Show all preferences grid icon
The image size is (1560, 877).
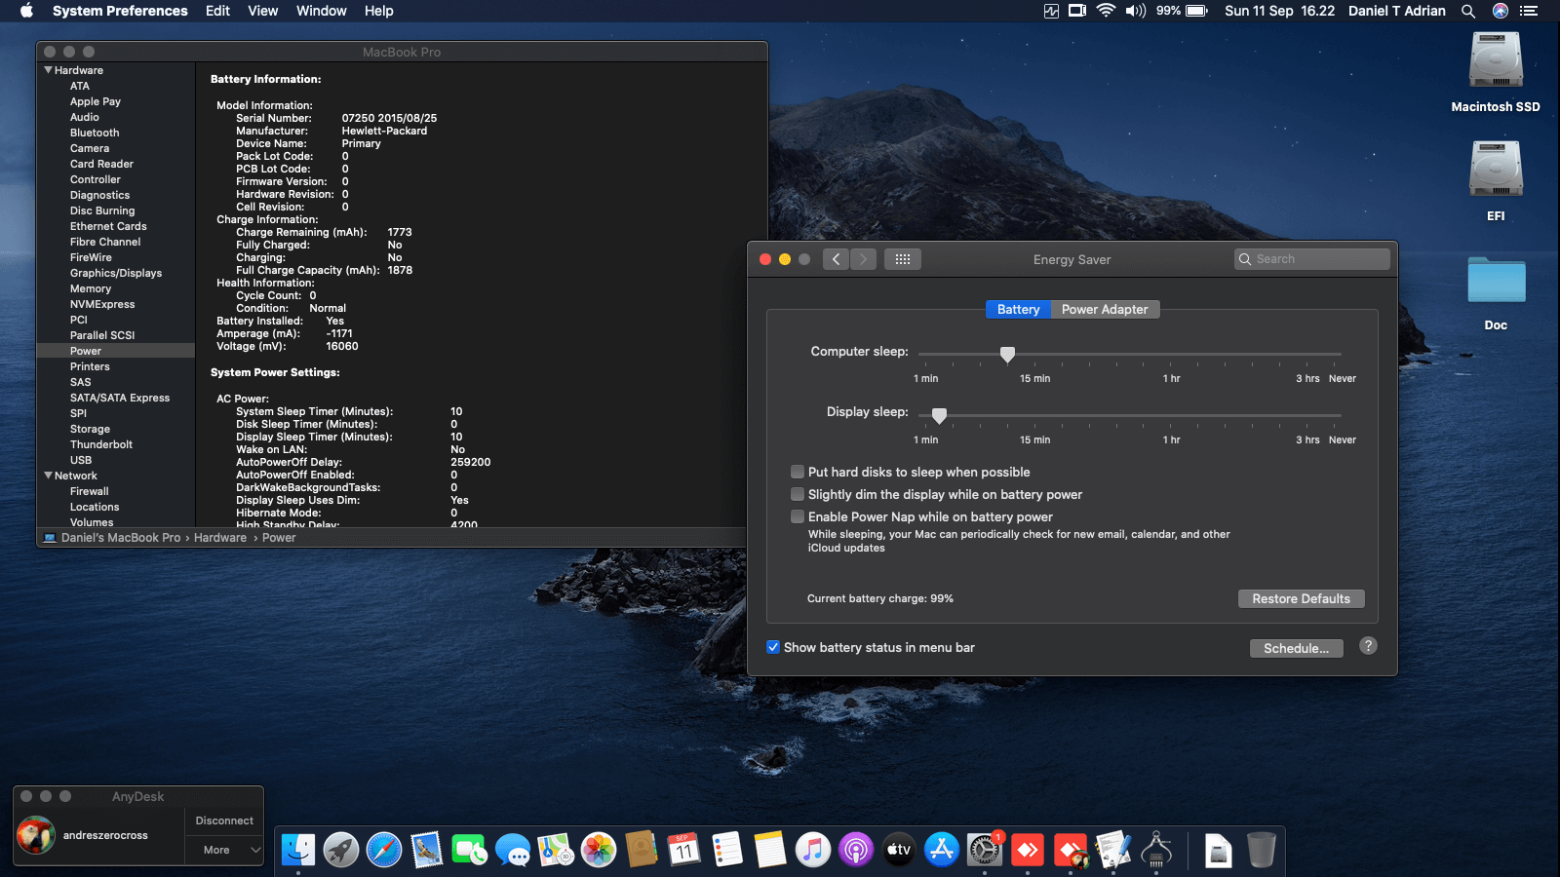click(x=903, y=259)
